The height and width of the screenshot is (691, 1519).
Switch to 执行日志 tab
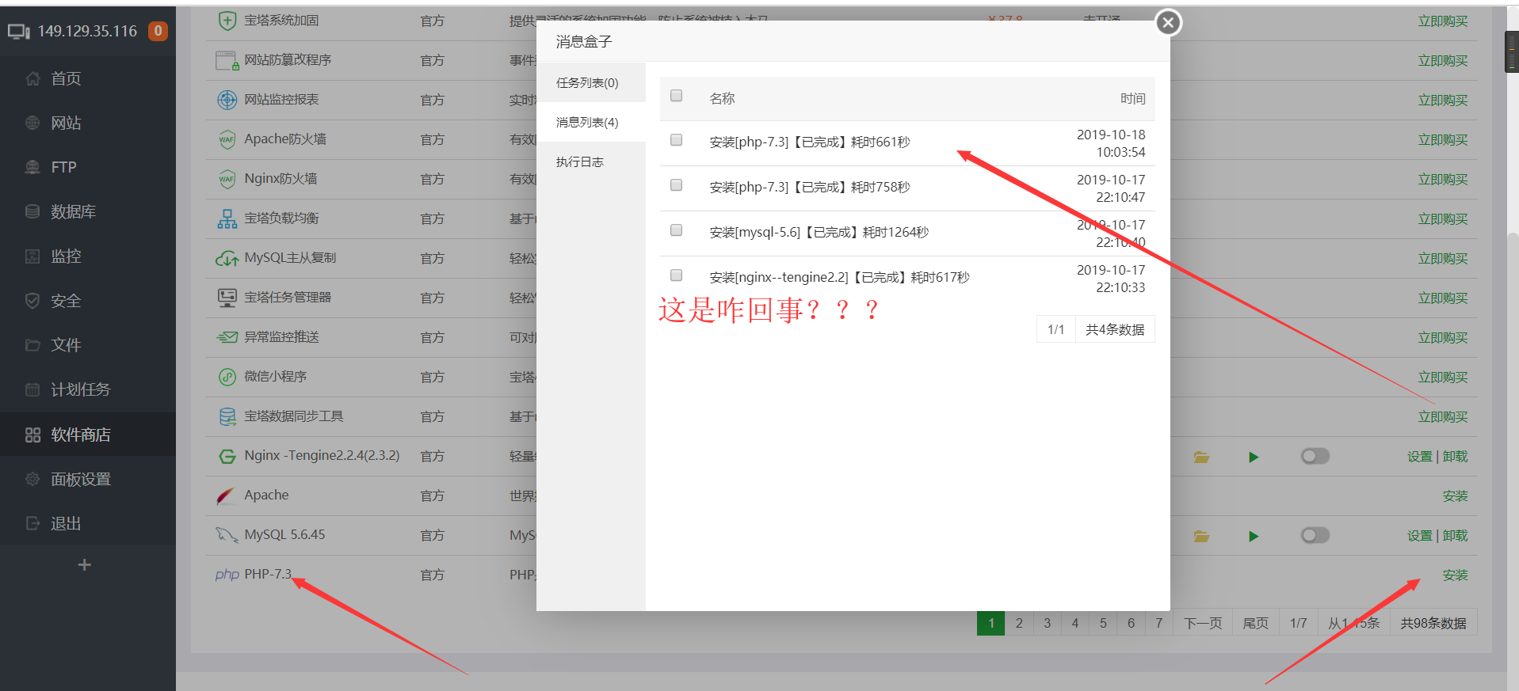click(590, 161)
